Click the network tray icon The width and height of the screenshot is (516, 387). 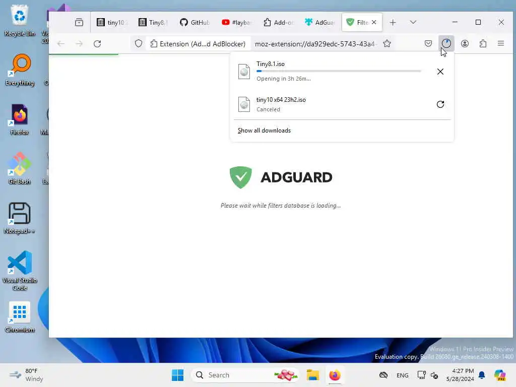pyautogui.click(x=421, y=375)
